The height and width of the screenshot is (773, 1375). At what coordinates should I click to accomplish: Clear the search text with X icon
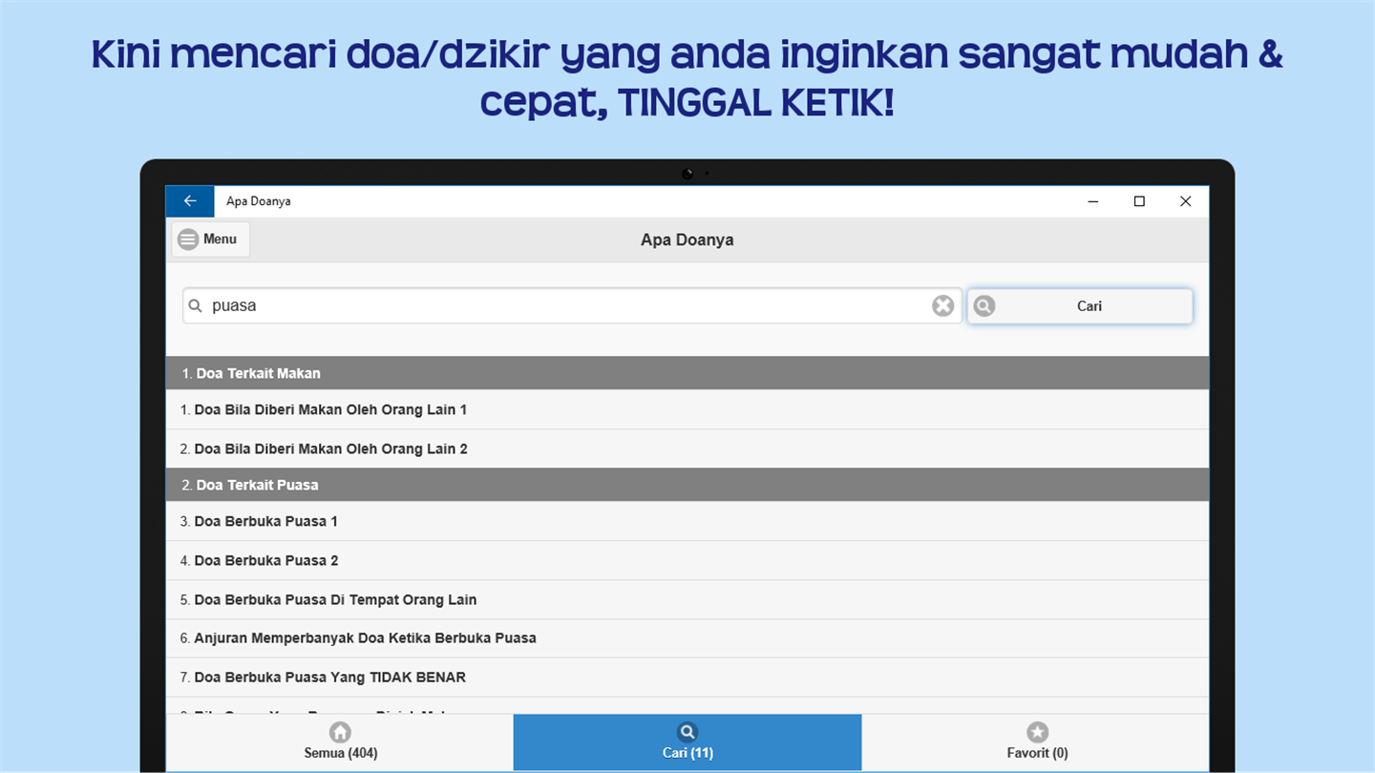pos(942,305)
